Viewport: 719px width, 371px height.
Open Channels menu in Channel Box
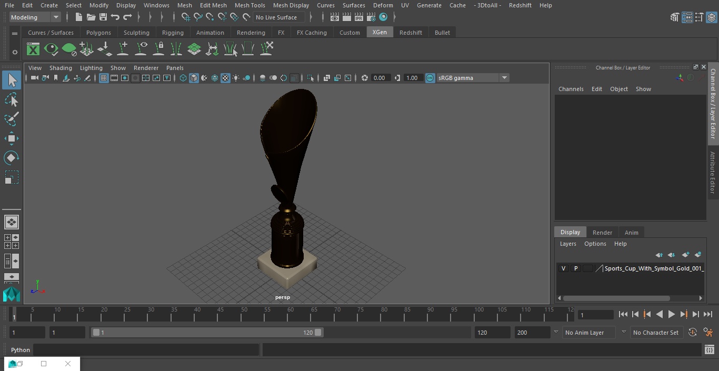point(571,89)
